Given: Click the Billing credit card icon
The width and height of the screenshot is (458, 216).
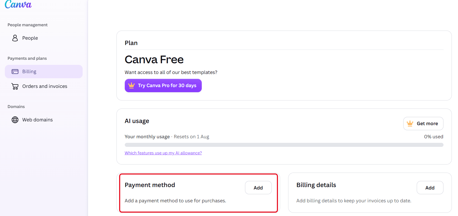Looking at the screenshot, I should click(x=15, y=72).
